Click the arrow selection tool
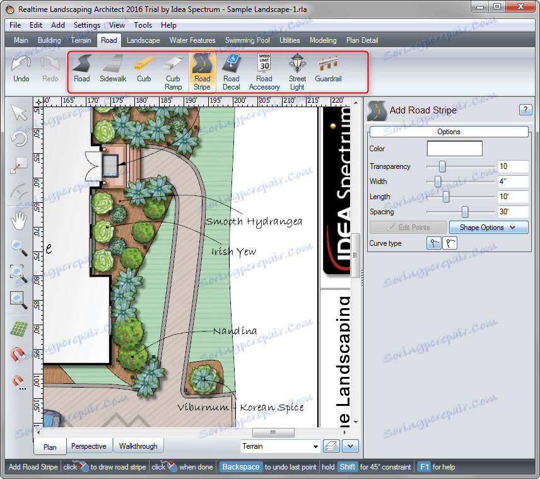Image resolution: width=540 pixels, height=479 pixels. (x=19, y=113)
